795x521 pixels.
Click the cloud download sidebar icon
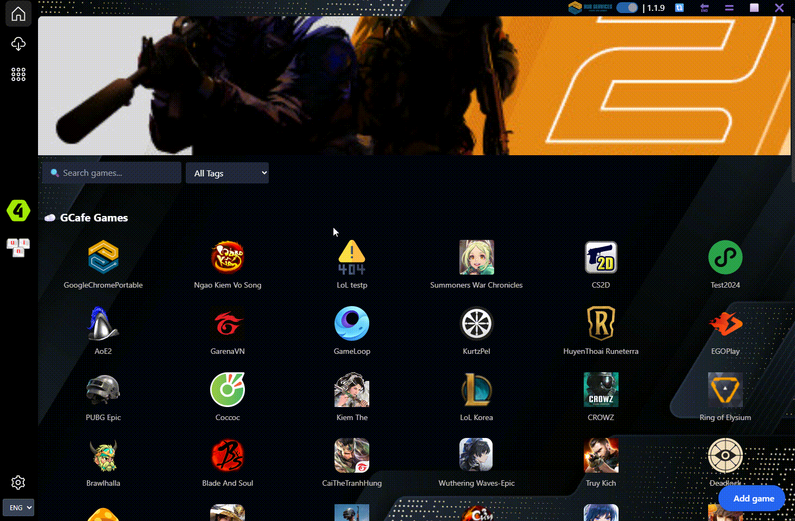click(x=18, y=44)
